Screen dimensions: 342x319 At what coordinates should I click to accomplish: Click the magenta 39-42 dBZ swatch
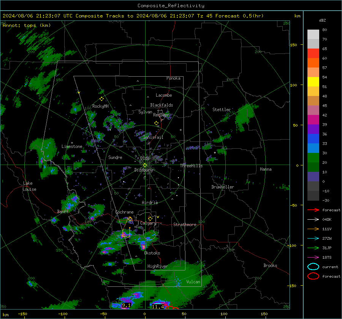point(313,120)
